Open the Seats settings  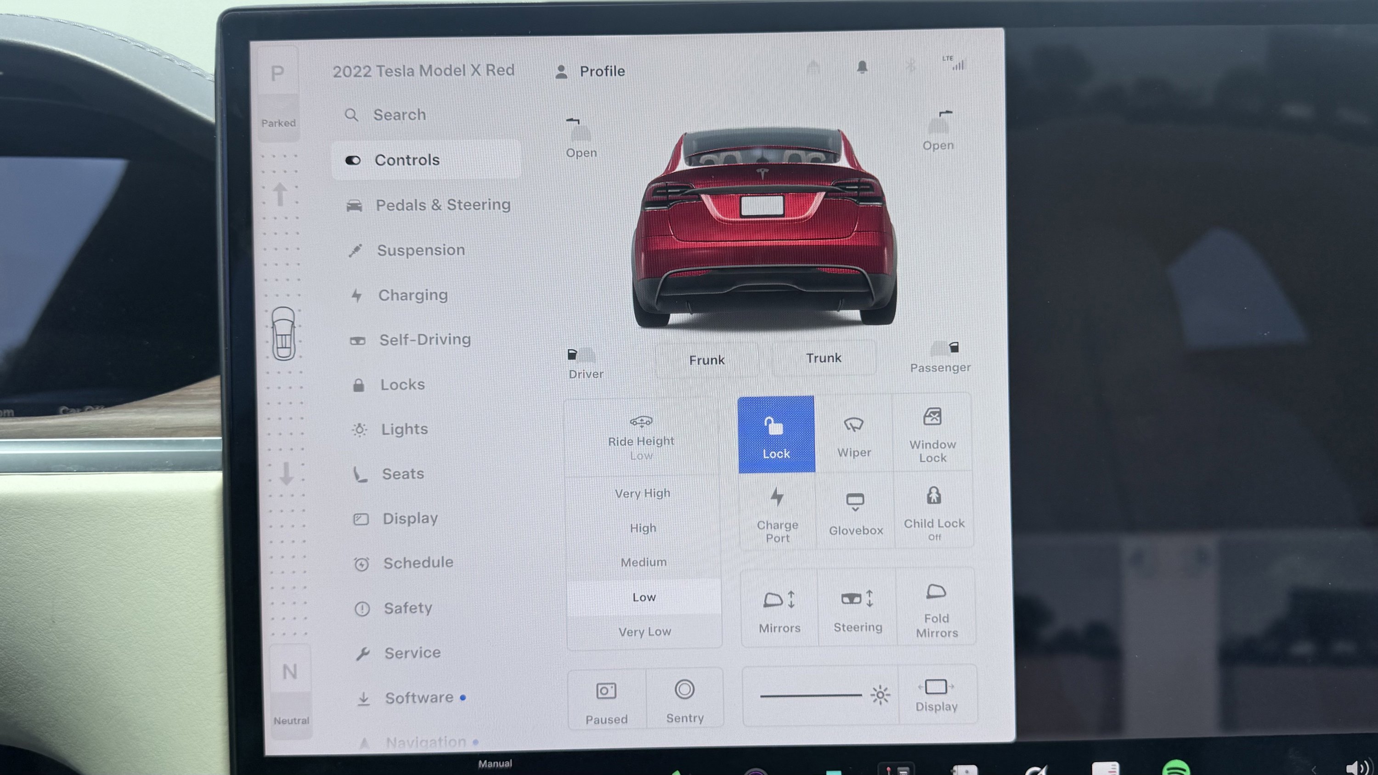tap(389, 474)
